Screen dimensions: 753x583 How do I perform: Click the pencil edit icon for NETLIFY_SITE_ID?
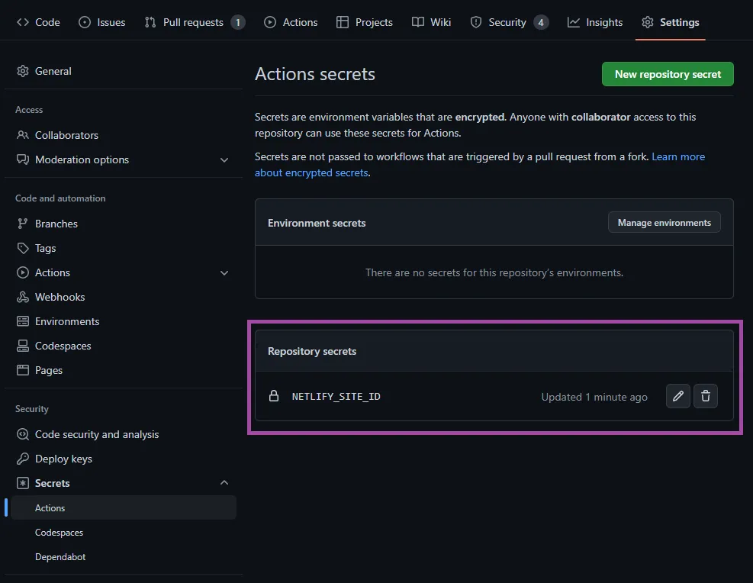(677, 396)
